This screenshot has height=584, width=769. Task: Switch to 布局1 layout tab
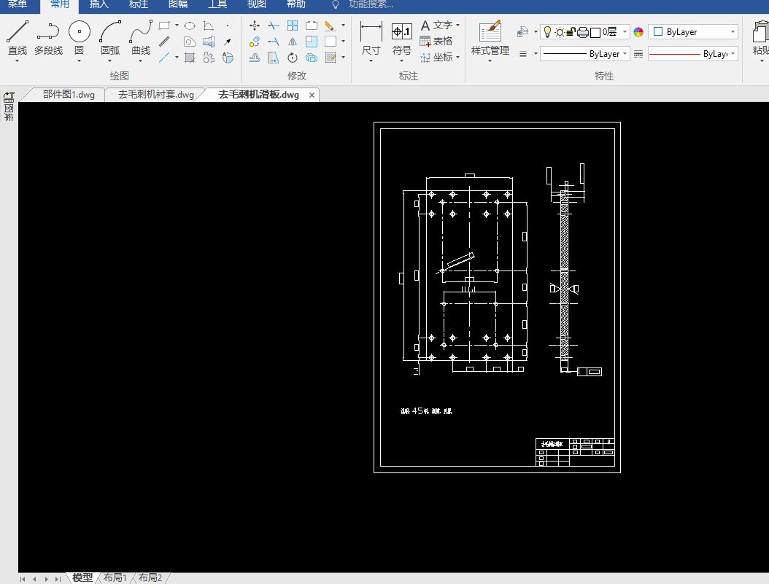tap(115, 578)
